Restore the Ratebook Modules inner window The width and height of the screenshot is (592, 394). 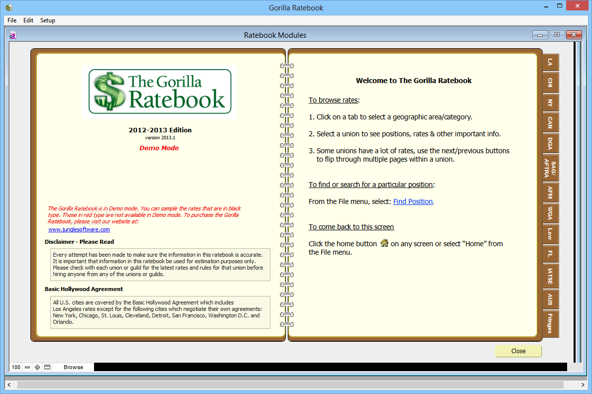click(x=557, y=35)
